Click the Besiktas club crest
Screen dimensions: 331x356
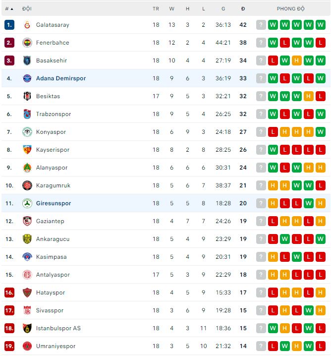click(27, 96)
